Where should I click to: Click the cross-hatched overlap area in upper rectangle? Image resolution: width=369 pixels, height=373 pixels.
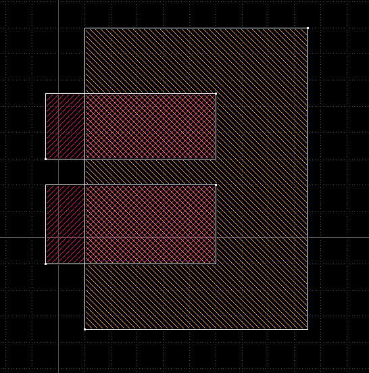(x=150, y=126)
